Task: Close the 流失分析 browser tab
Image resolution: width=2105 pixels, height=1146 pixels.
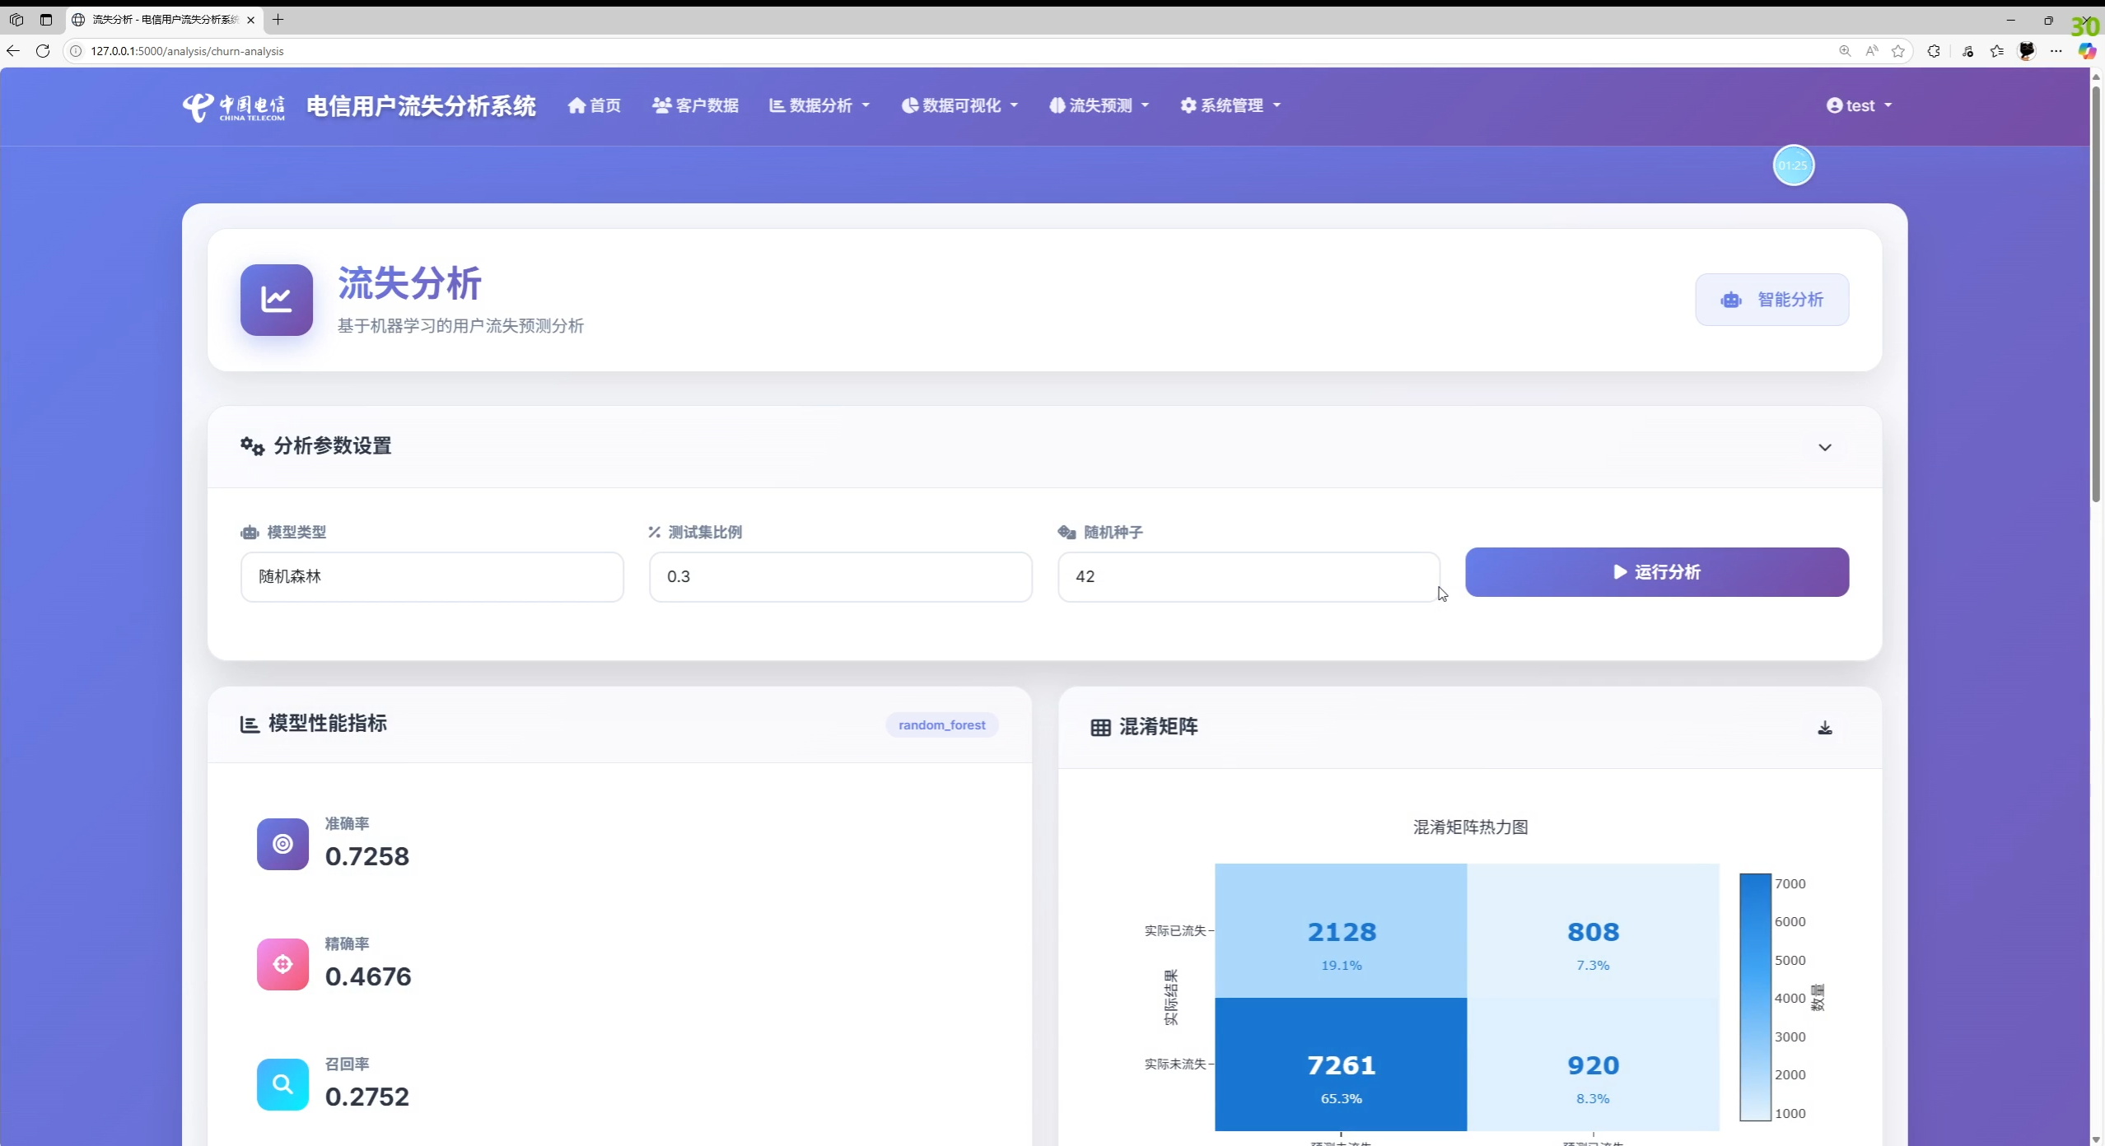Action: click(250, 20)
